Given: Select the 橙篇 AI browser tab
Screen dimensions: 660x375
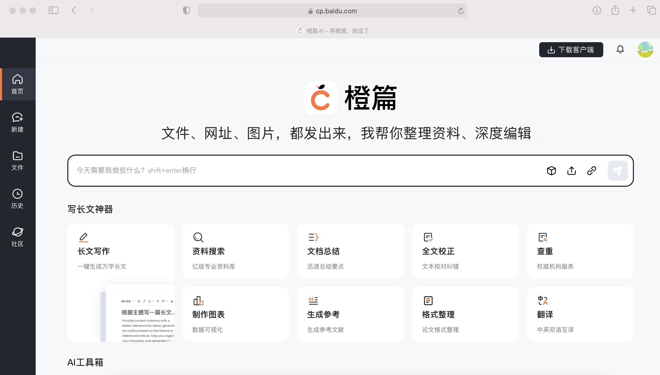Looking at the screenshot, I should tap(332, 31).
